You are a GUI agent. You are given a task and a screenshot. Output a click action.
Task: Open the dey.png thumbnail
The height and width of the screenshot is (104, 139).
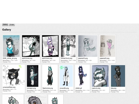(118, 76)
